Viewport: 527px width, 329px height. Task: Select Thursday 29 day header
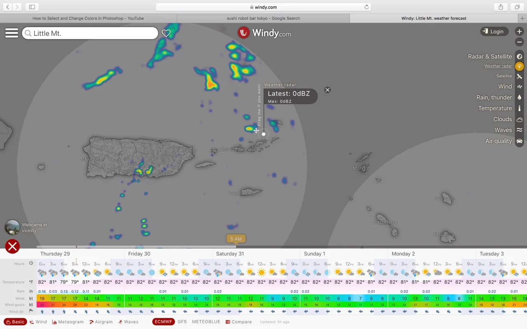pyautogui.click(x=55, y=254)
